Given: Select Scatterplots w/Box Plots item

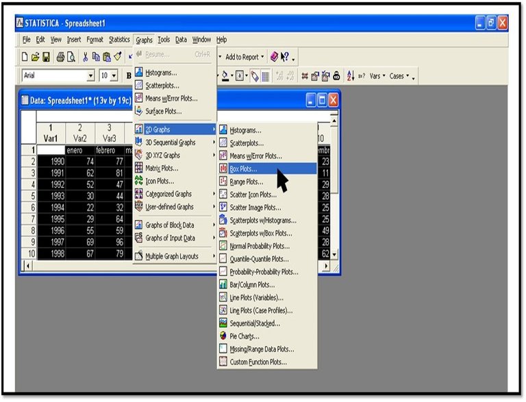Looking at the screenshot, I should 267,233.
